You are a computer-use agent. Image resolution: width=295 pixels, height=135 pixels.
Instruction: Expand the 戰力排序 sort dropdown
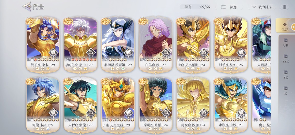[262, 7]
